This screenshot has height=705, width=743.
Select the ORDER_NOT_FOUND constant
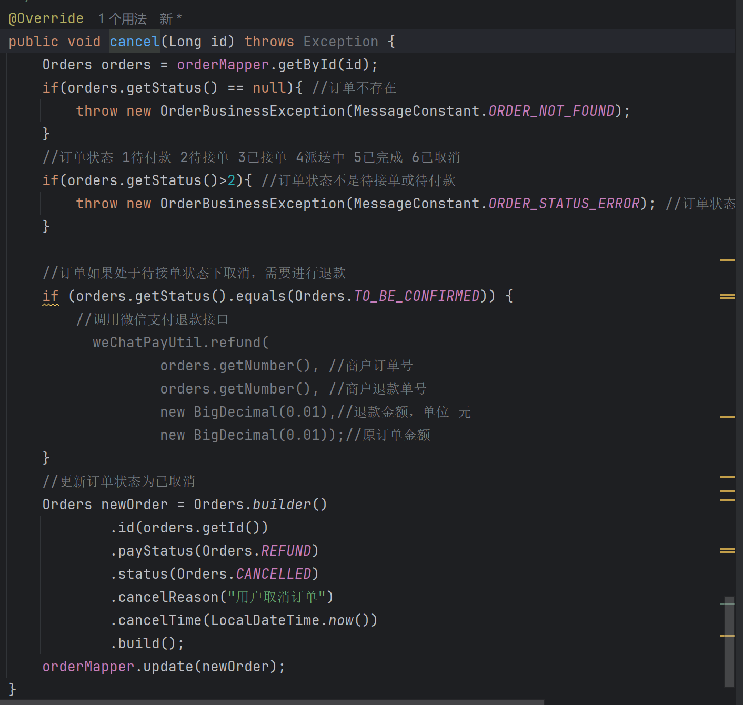coord(551,111)
